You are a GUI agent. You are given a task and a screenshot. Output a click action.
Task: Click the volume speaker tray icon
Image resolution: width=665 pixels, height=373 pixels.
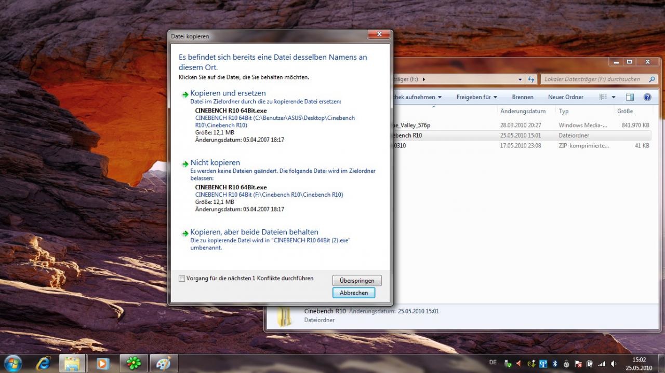tap(614, 364)
